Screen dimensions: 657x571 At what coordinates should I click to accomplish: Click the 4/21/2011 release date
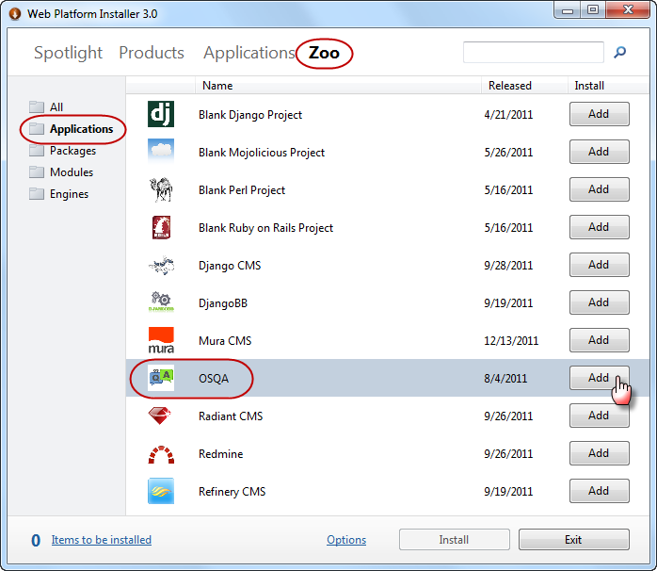tap(508, 115)
